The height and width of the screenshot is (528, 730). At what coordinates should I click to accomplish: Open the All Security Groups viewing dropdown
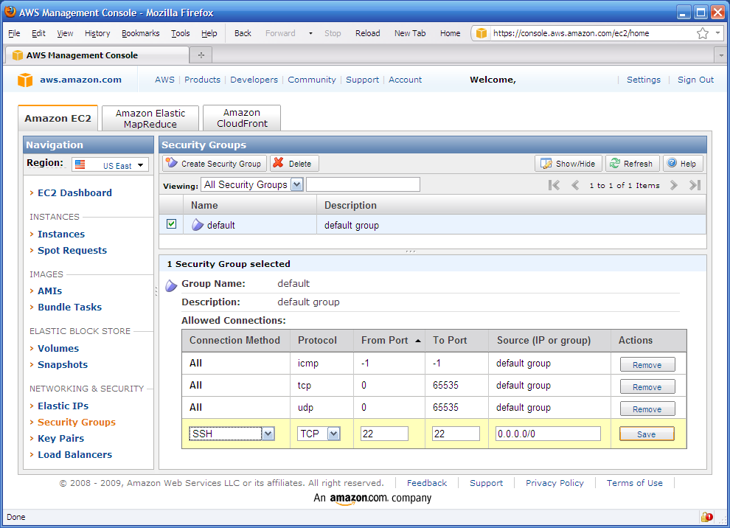pos(252,184)
